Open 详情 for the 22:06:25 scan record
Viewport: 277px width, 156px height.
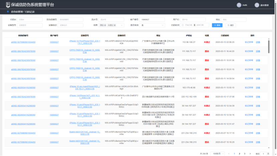point(258,42)
